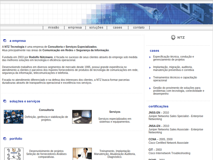Click the 'Serviços' title

[115, 112]
